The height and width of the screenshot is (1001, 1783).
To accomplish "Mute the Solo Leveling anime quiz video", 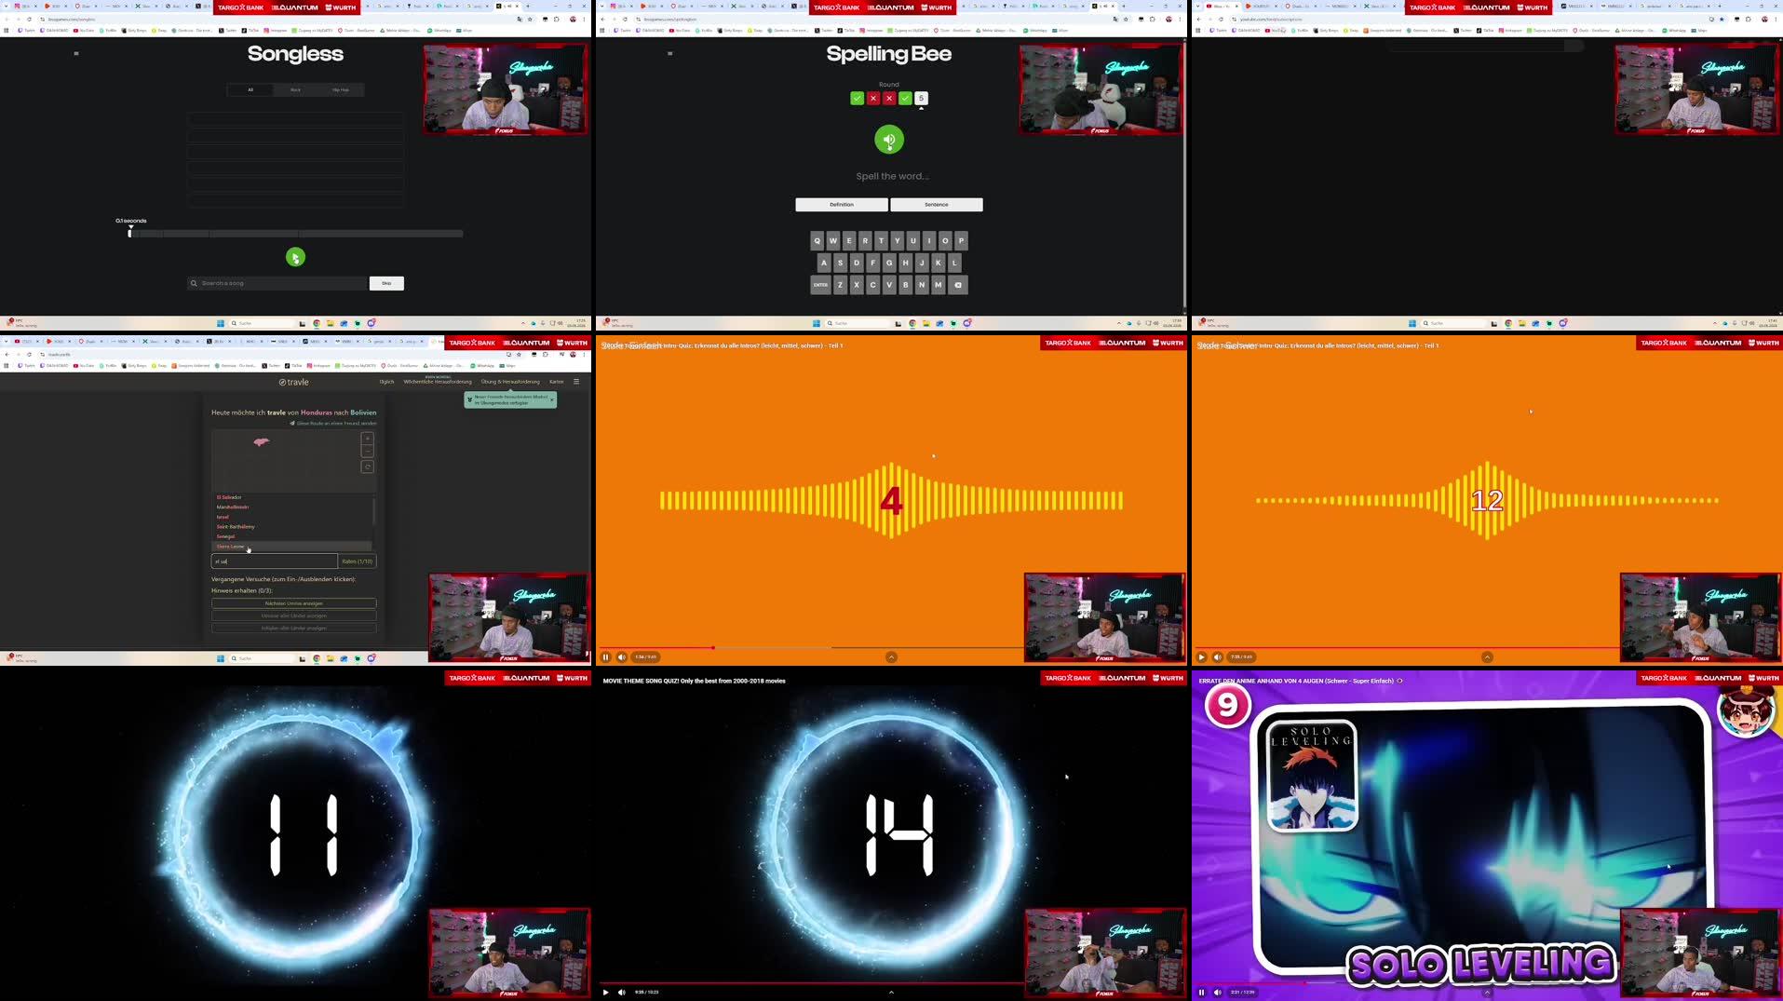I will pos(1217,993).
